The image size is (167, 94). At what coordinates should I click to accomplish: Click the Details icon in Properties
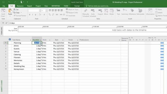coord(156,13)
